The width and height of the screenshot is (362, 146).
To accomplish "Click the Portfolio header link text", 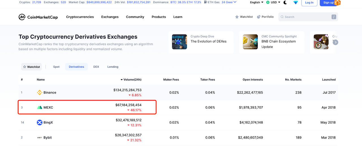I will click(x=268, y=17).
